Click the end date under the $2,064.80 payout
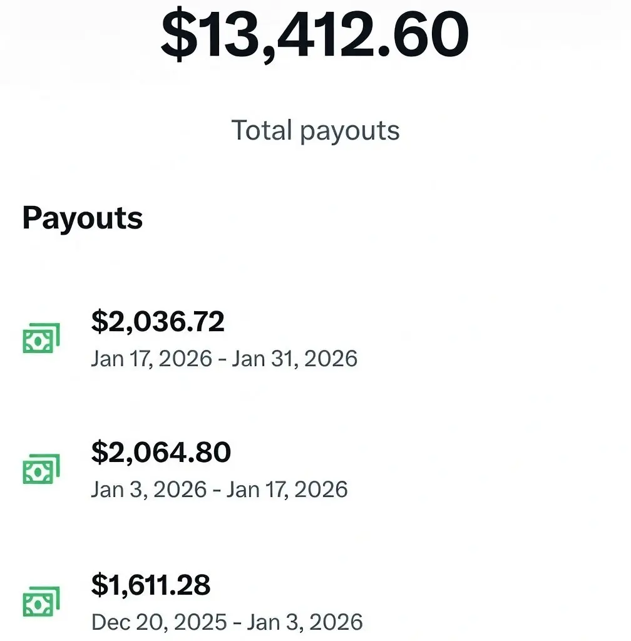Viewport: 631px width, 641px height. (x=287, y=490)
